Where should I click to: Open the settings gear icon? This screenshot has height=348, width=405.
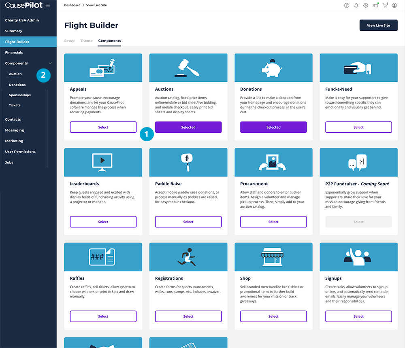point(366,5)
